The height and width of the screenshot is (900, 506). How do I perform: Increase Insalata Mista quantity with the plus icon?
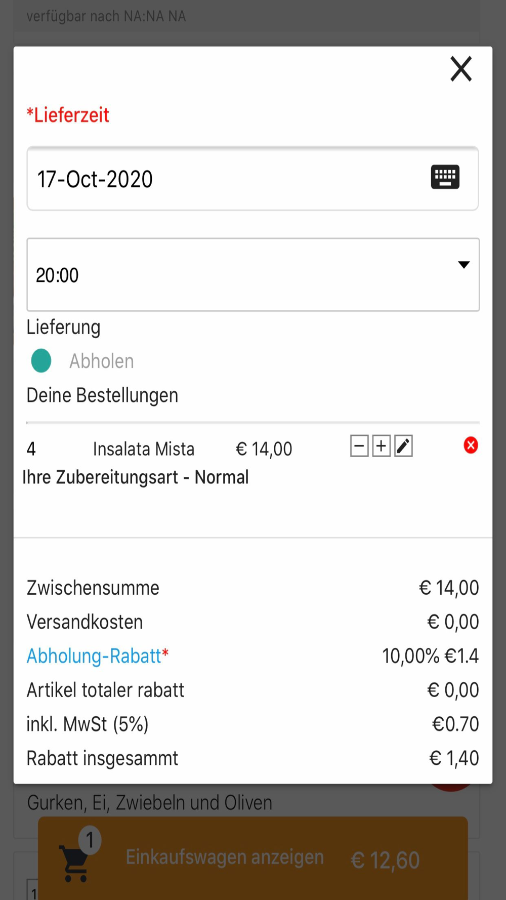coord(381,446)
